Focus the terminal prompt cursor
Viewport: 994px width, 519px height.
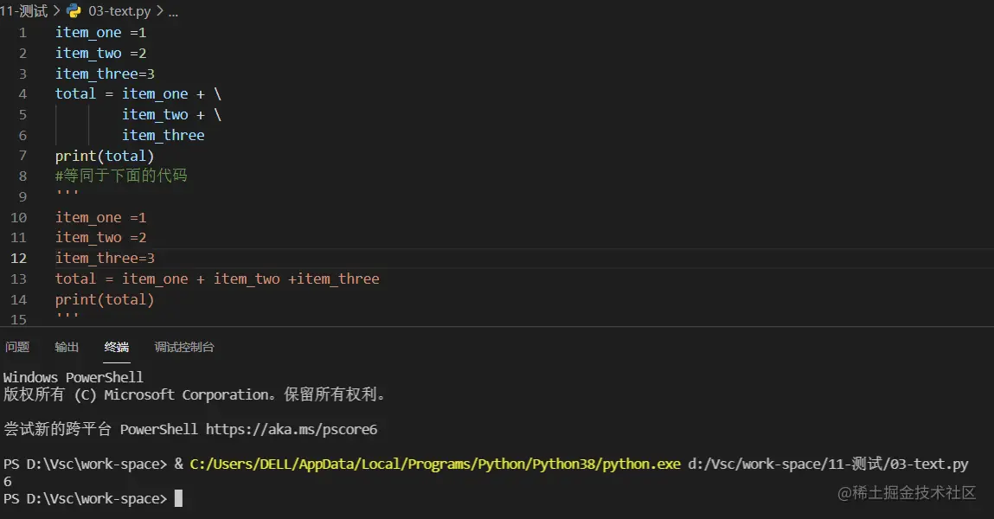[178, 498]
